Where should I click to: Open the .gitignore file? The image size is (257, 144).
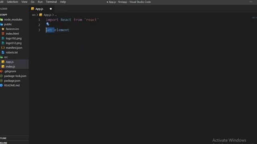point(10,71)
